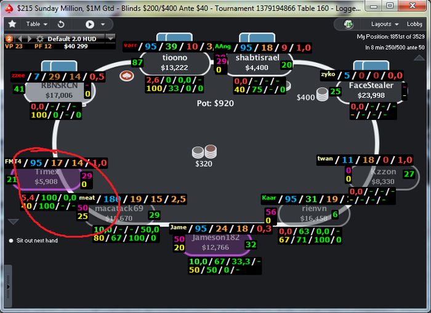Click the green 41 HUD stat by RBNSRCN

[x=19, y=89]
